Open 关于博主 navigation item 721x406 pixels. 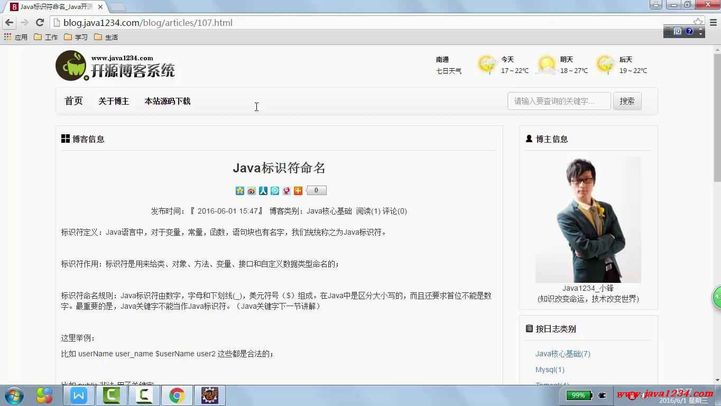coord(114,101)
